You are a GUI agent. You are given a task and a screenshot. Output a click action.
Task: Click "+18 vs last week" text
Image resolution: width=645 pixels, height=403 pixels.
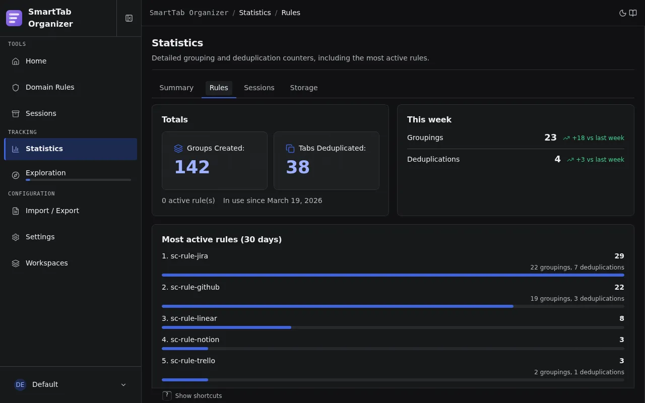tap(598, 138)
